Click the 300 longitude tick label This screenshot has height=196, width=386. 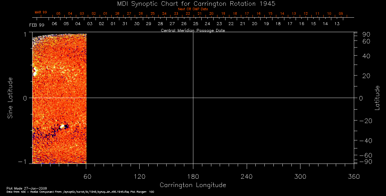(300, 176)
